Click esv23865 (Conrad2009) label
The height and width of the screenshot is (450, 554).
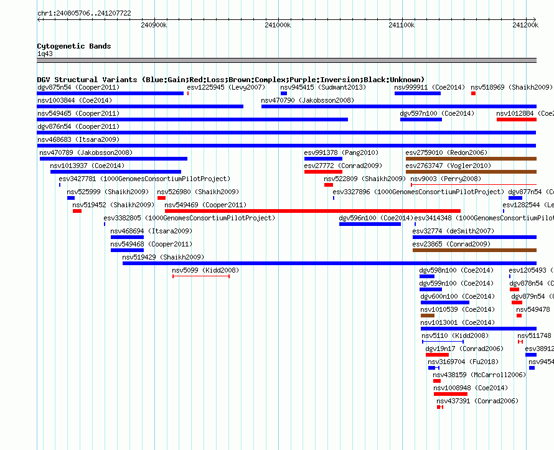[451, 244]
